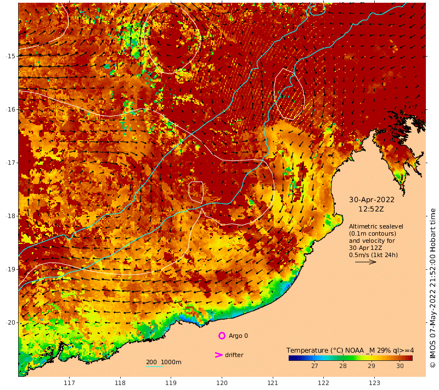Image resolution: width=439 pixels, height=390 pixels.
Task: Click longitude label 123
Action: 375,383
